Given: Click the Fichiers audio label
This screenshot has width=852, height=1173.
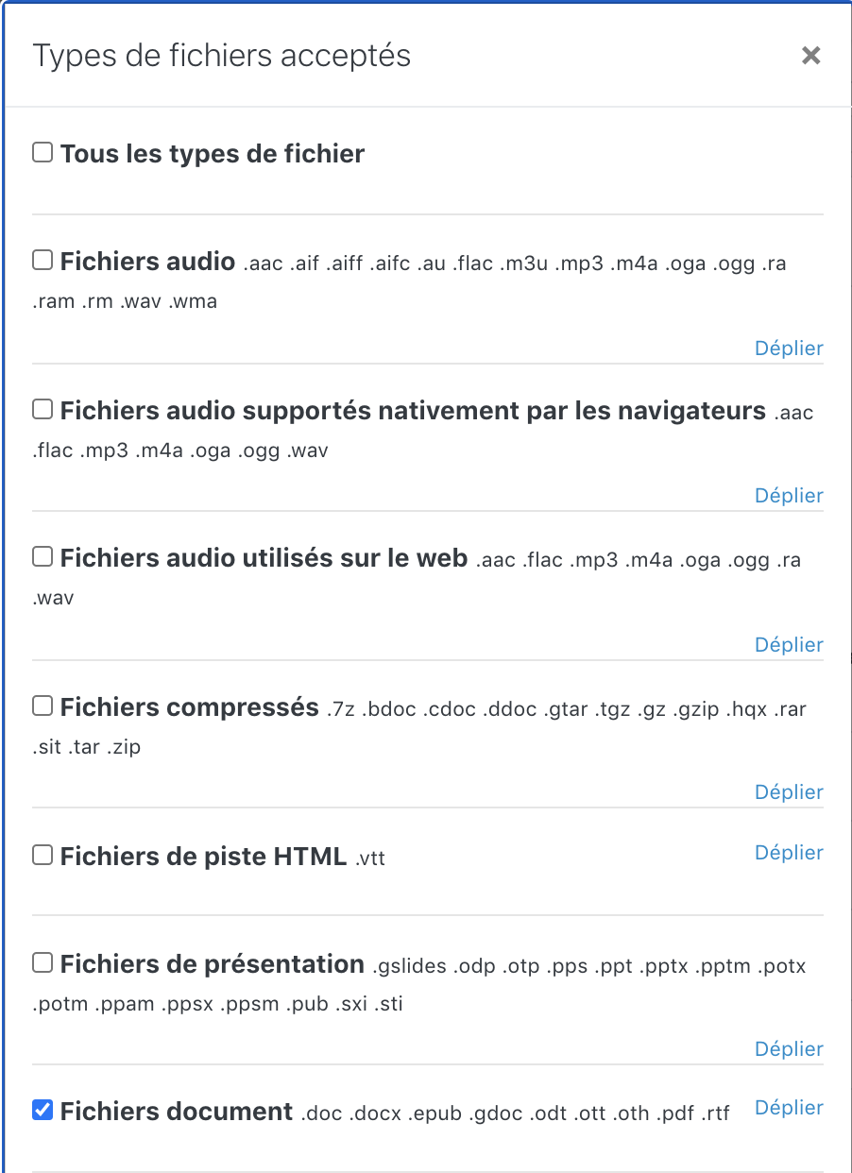Looking at the screenshot, I should click(x=147, y=262).
